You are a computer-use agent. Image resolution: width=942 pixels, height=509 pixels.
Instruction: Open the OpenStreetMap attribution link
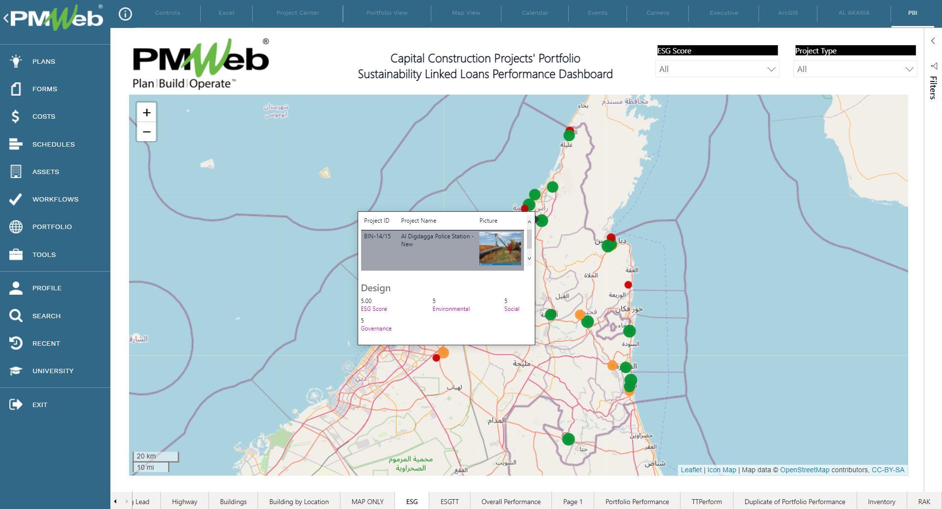coord(804,470)
